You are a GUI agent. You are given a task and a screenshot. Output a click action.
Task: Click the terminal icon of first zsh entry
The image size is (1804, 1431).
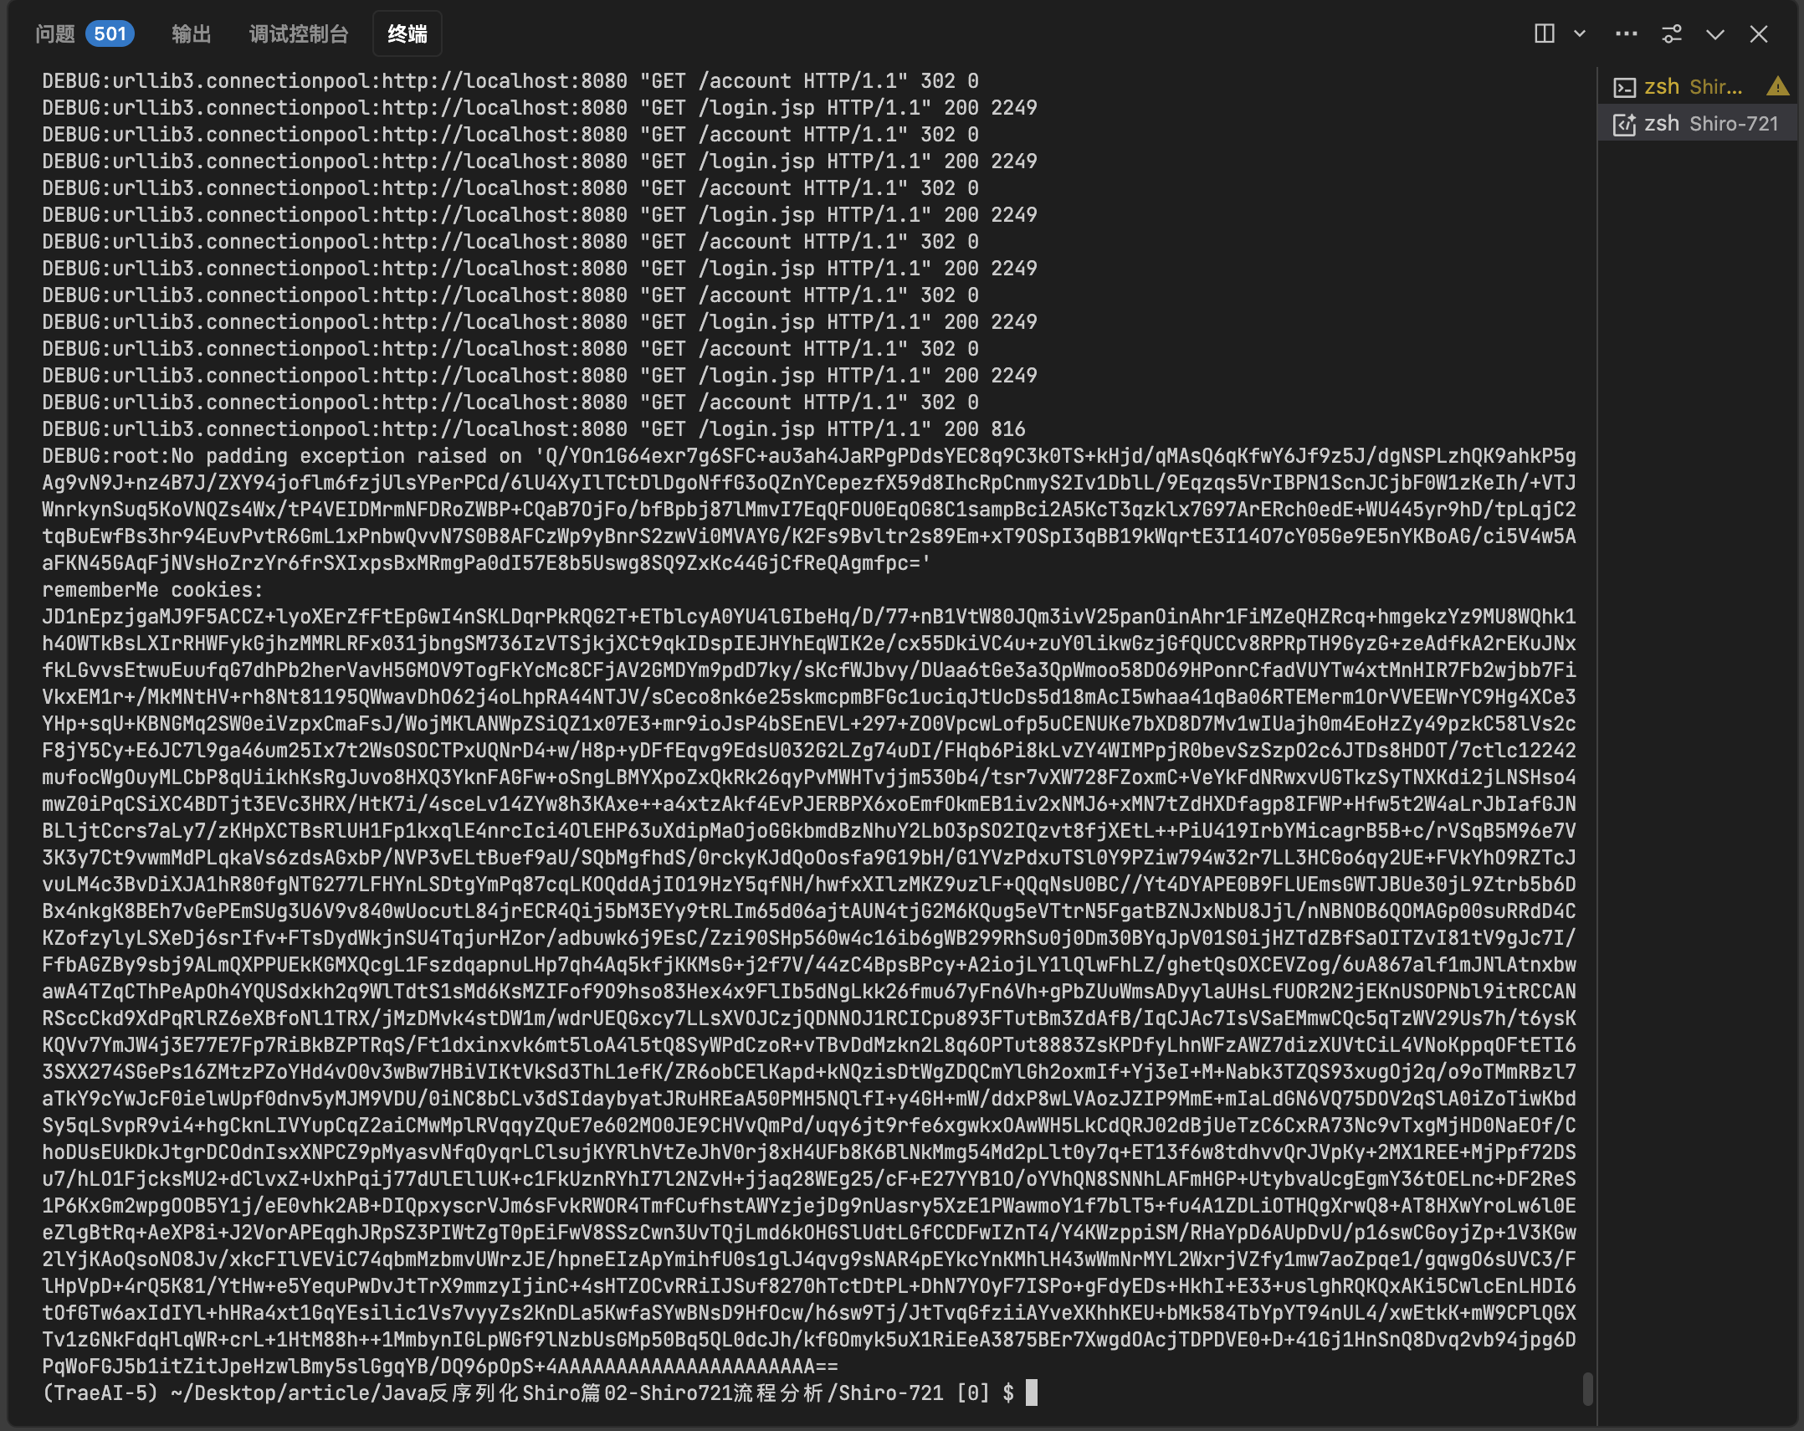(x=1624, y=87)
